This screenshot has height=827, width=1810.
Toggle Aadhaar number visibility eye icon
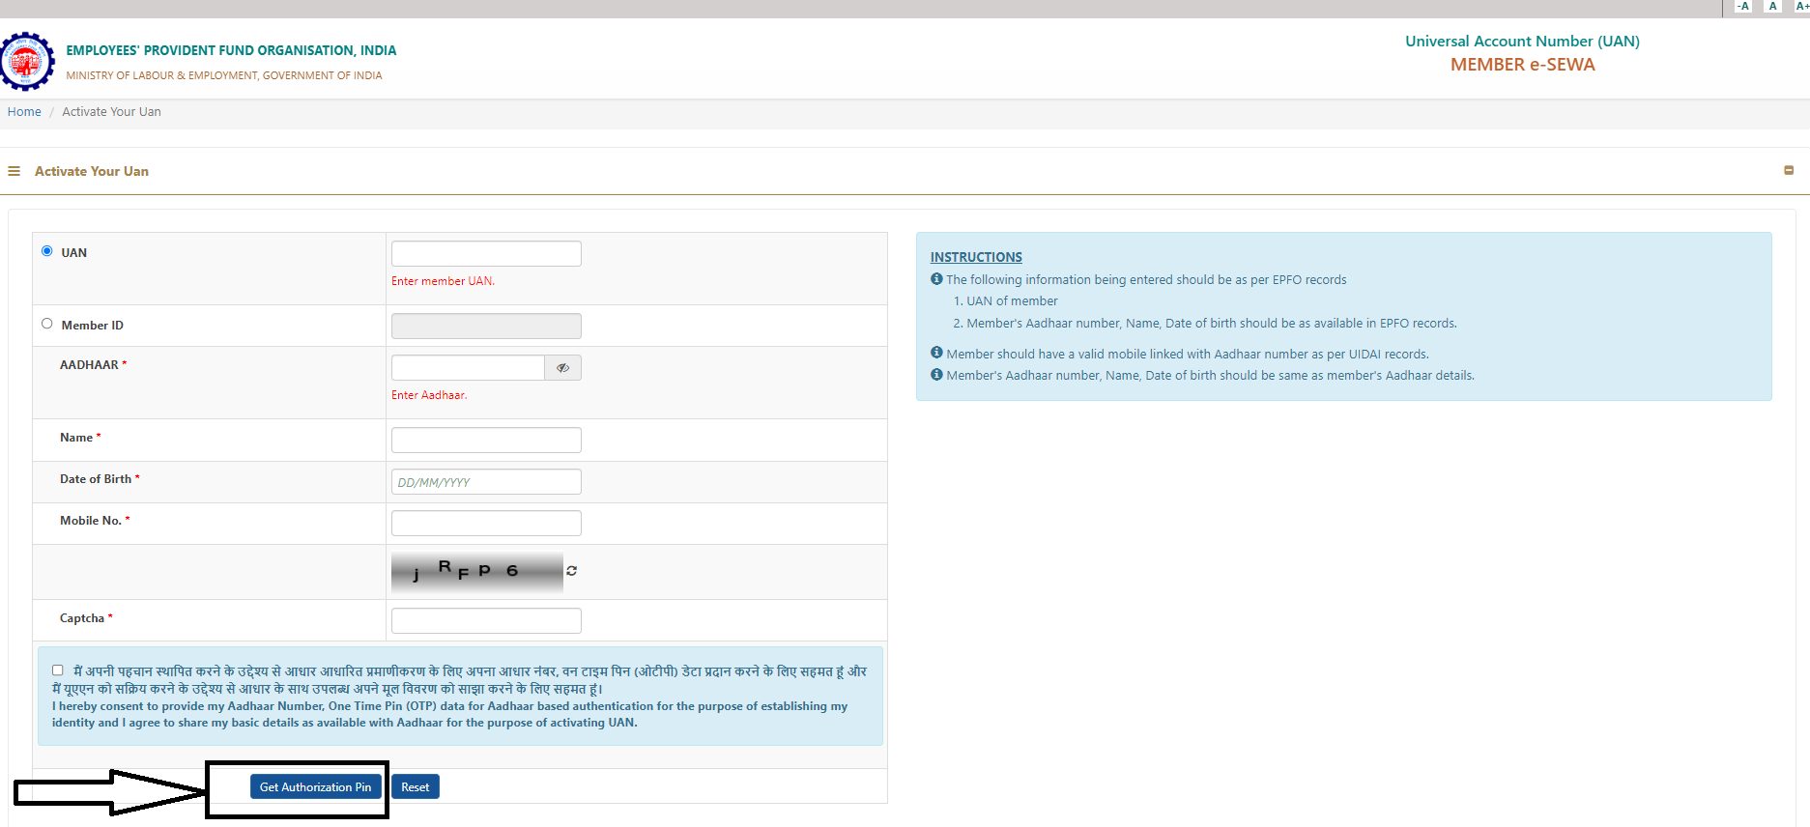pyautogui.click(x=562, y=368)
